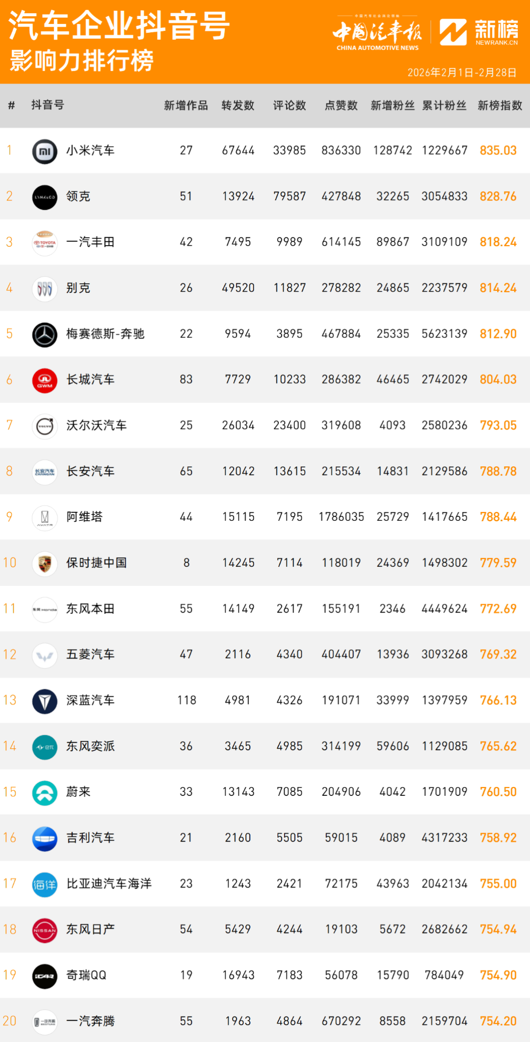Select the 点赞数 column header

[341, 105]
